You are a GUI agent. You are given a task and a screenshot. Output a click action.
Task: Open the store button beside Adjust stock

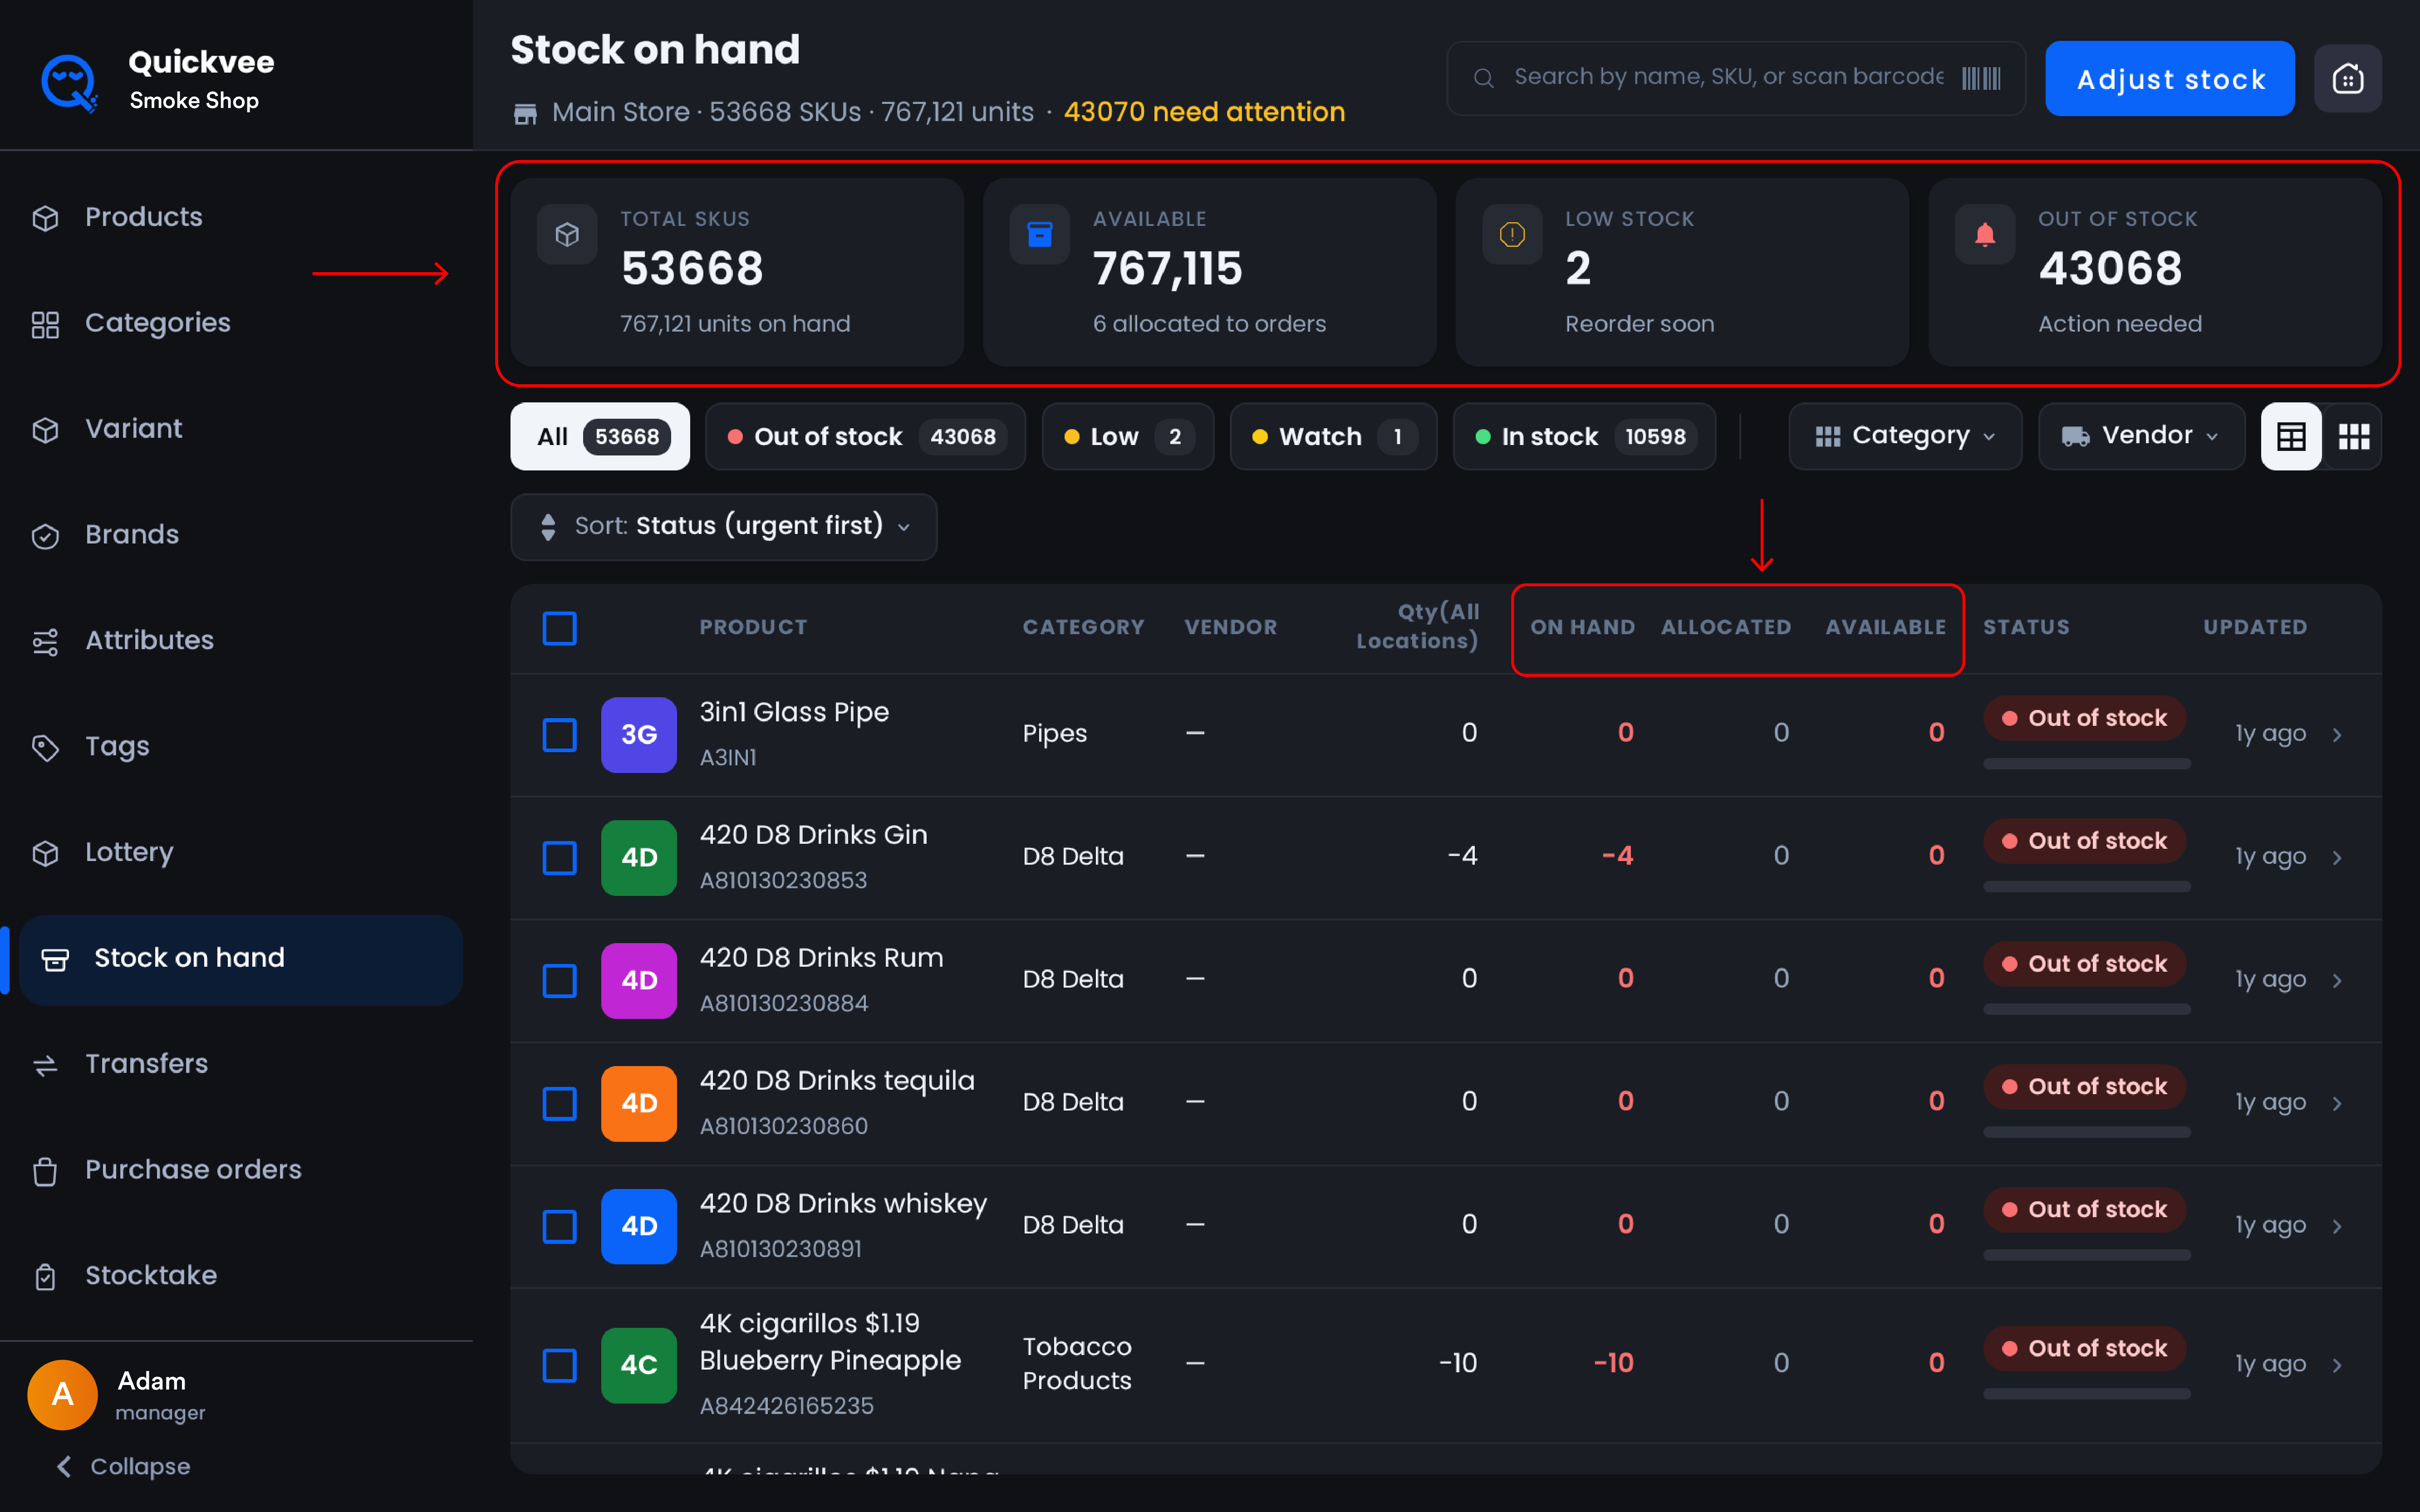coord(2347,78)
